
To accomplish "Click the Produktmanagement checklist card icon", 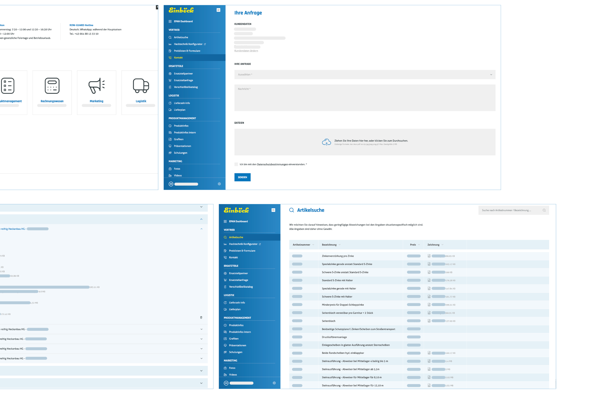I will pos(8,86).
